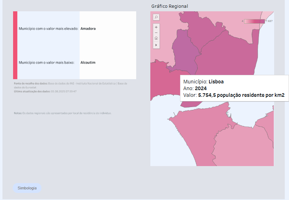Click the red vertical bar beside the table

pyautogui.click(x=15, y=45)
